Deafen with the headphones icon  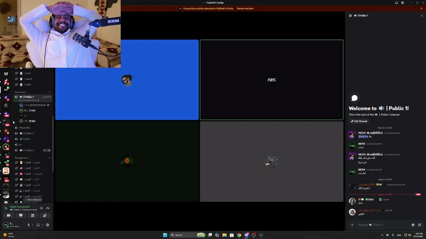point(38,225)
